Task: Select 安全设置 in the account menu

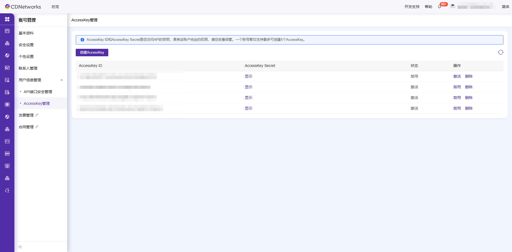Action: click(x=26, y=45)
